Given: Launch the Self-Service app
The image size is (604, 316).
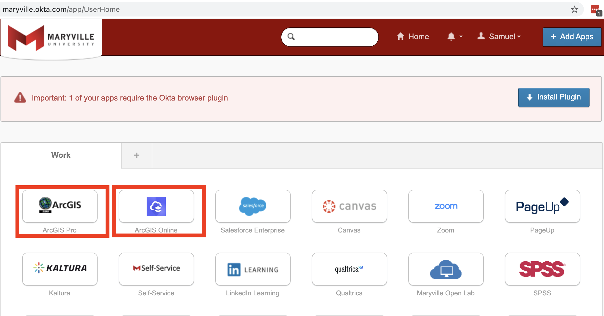Looking at the screenshot, I should click(156, 269).
